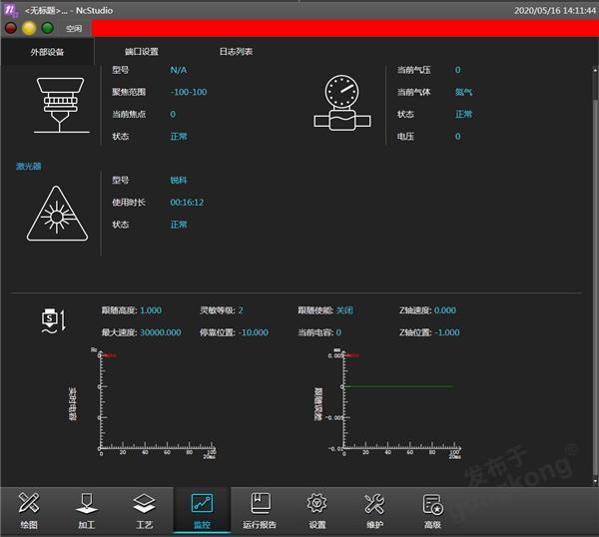This screenshot has height=537, width=599.
Task: Open the 维护 maintenance tools
Action: (x=374, y=510)
